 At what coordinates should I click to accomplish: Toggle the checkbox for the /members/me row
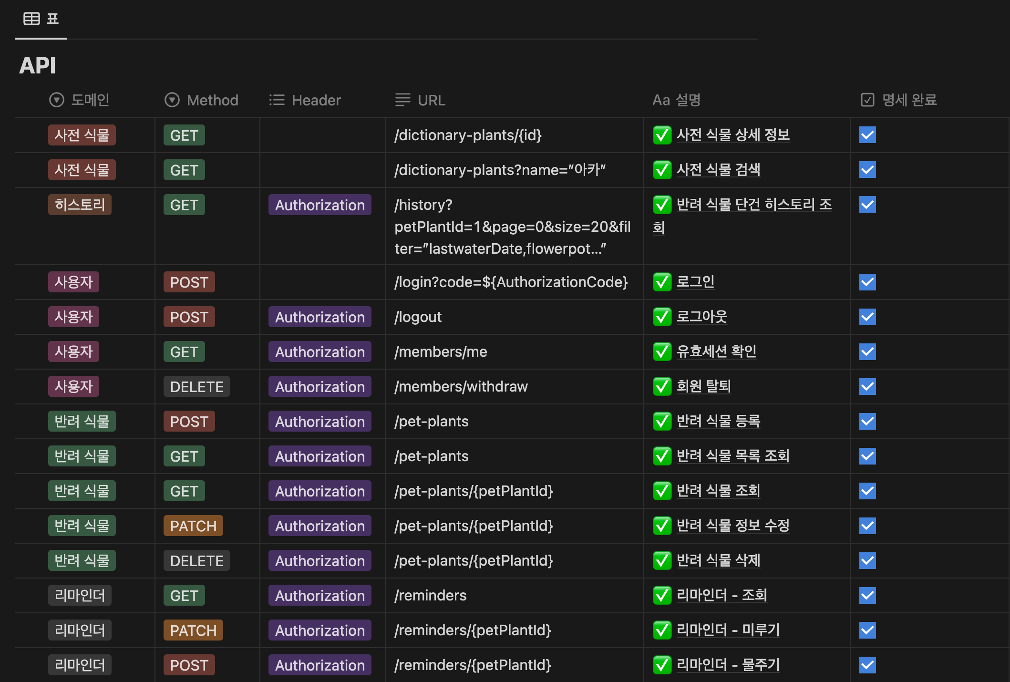pos(867,352)
